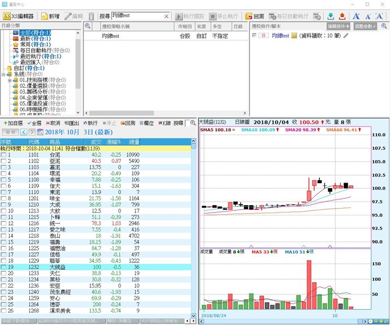This screenshot has height=325, width=390.
Task: Tick the checkbox for row 1 台泥
Action: (x=4, y=154)
